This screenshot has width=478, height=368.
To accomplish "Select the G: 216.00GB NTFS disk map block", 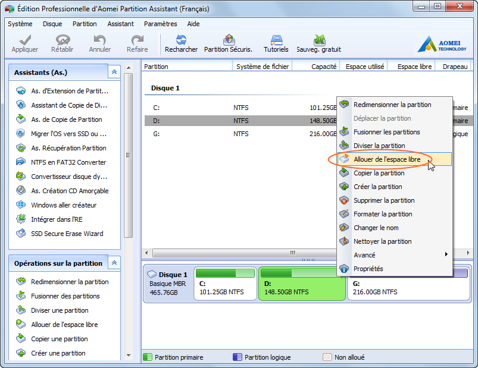I will (409, 284).
